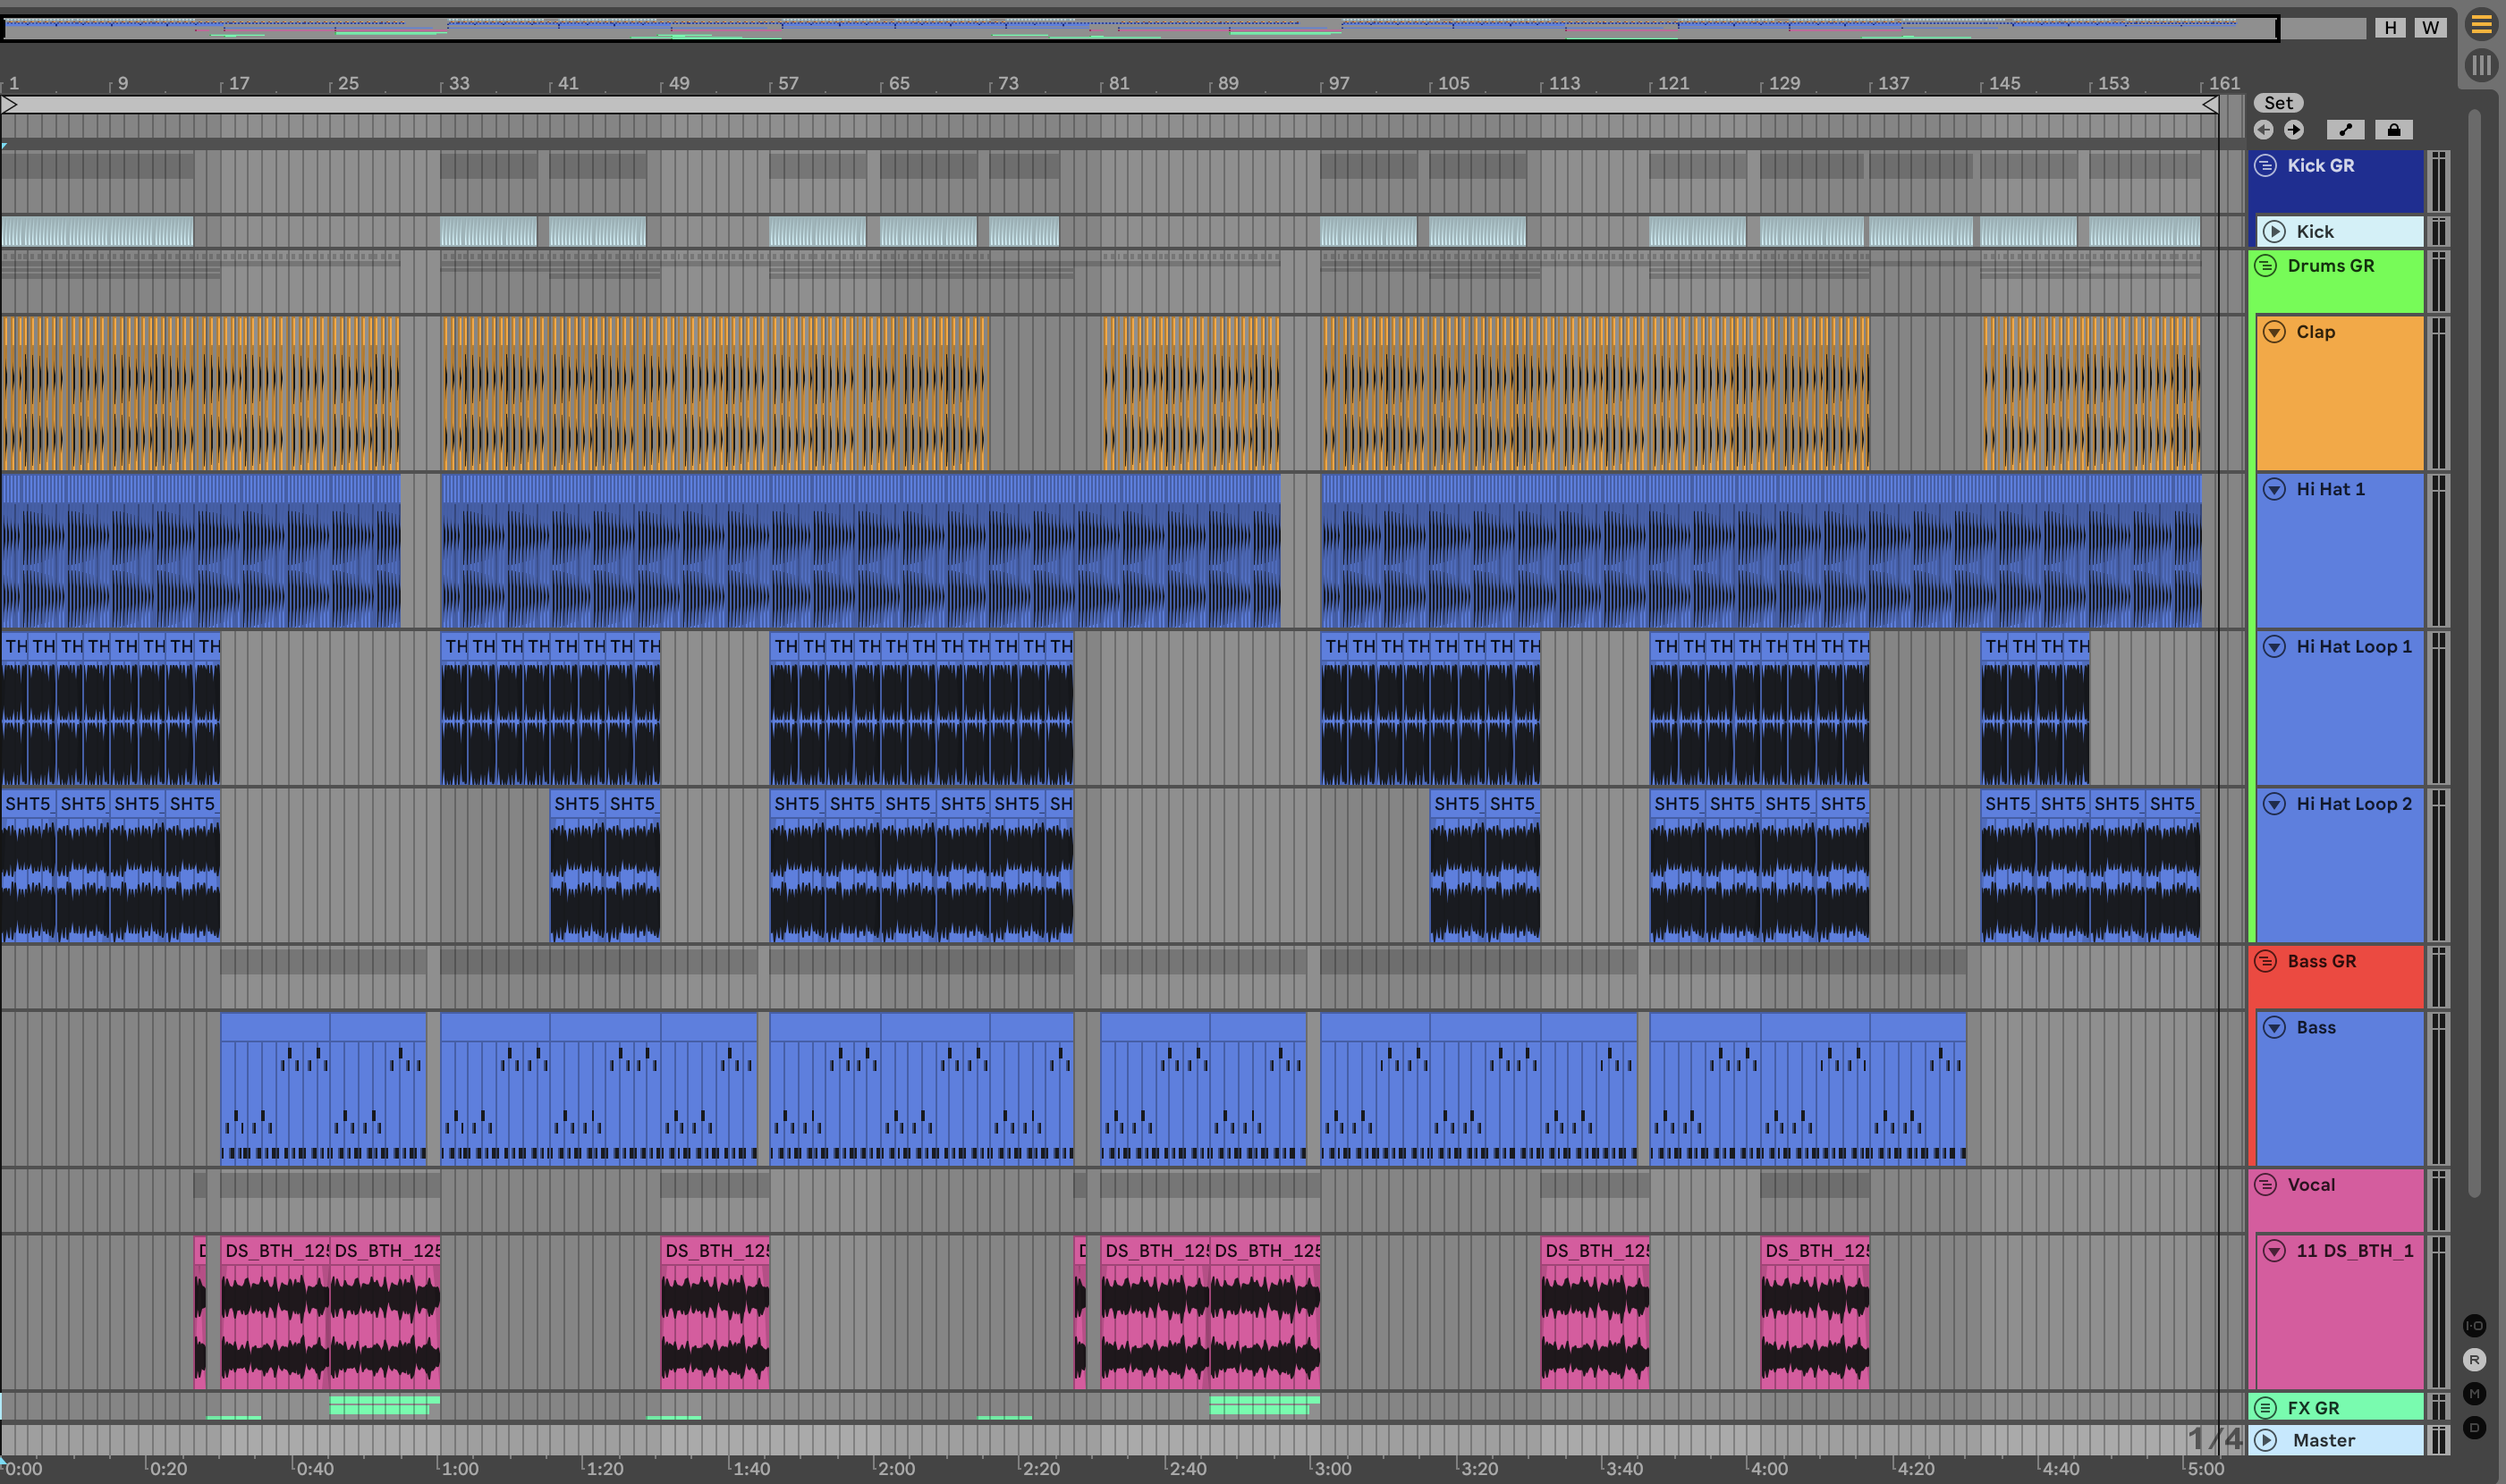Toggle Mixer section with M button

2474,1394
